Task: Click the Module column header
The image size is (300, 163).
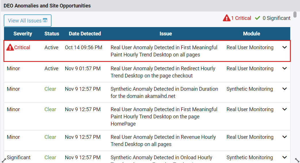Action: 251,34
